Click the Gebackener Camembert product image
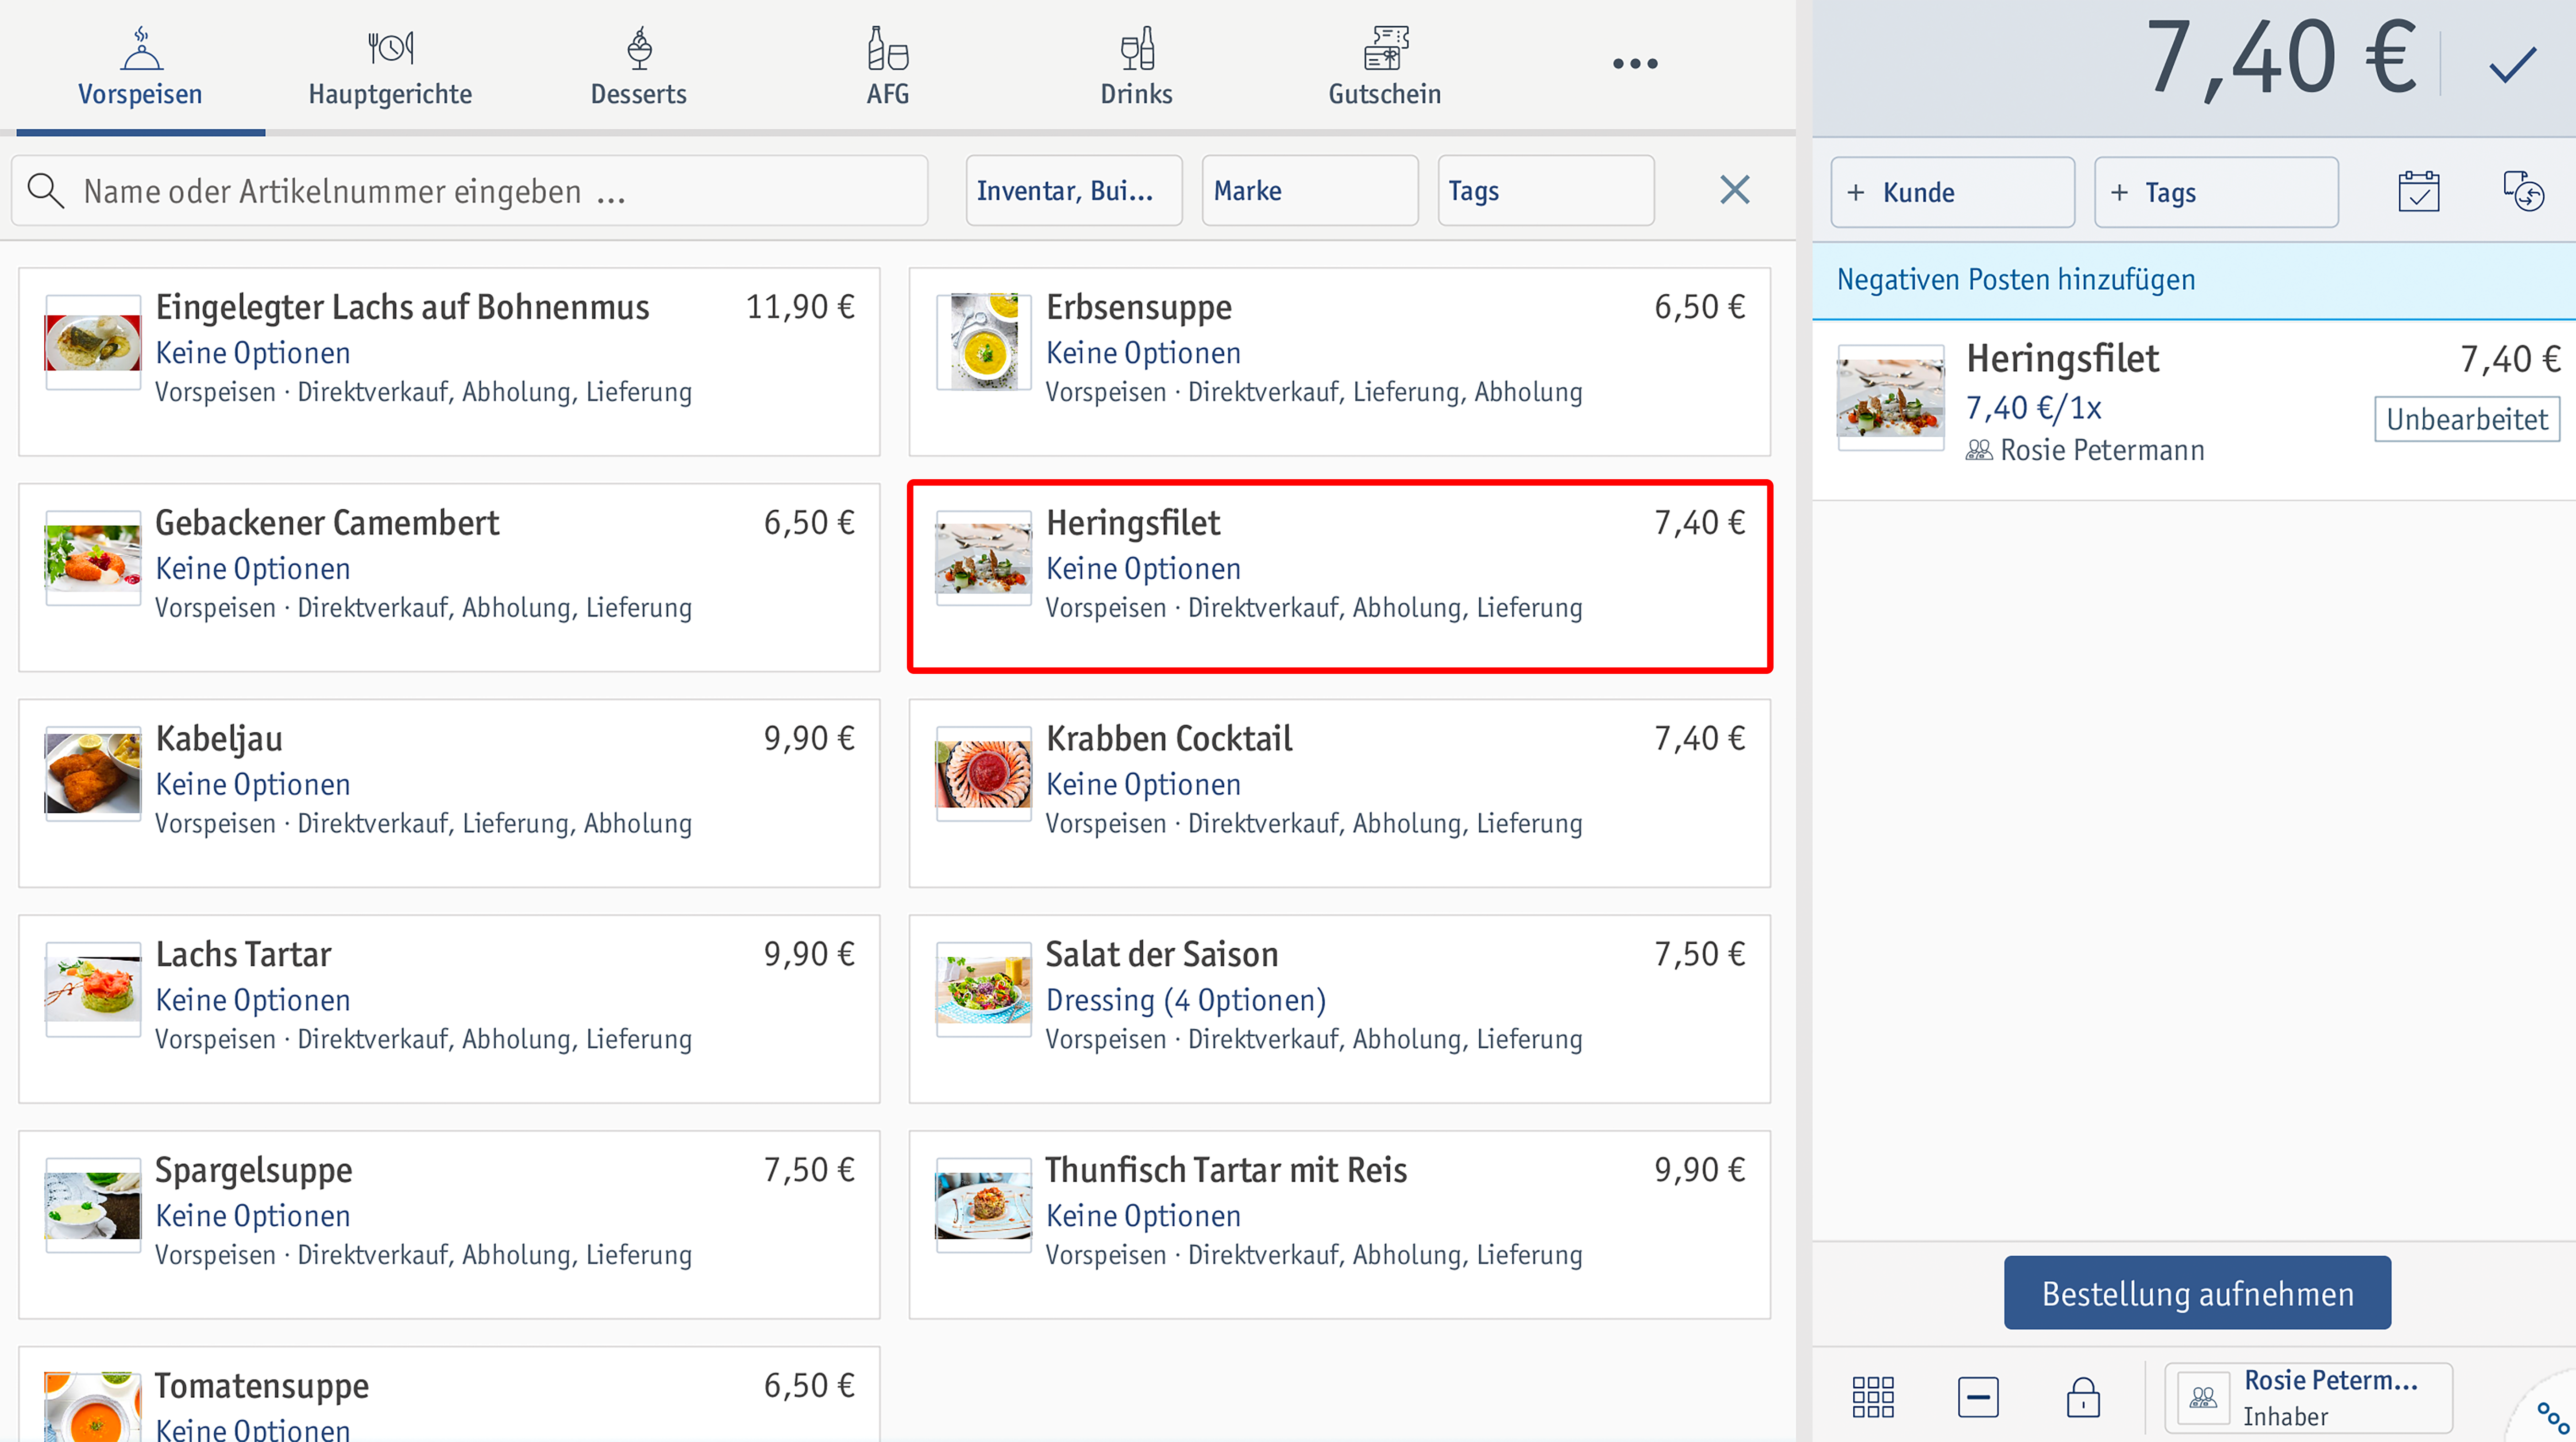2576x1442 pixels. [x=93, y=557]
